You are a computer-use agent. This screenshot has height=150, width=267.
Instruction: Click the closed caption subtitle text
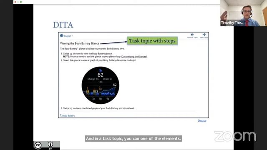[x=133, y=138]
